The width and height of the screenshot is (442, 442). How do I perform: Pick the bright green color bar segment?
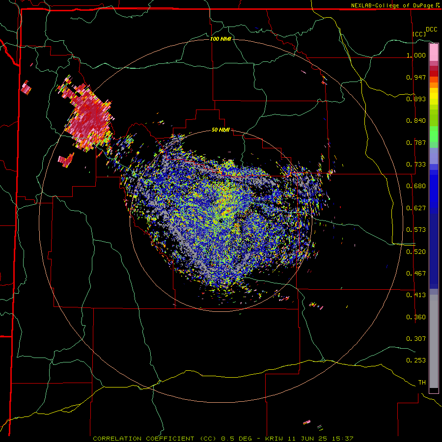coord(434,134)
